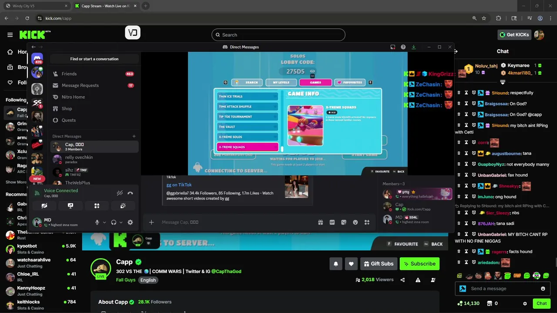The width and height of the screenshot is (557, 313).
Task: Toggle Discord headphones deafen
Action: tap(114, 223)
